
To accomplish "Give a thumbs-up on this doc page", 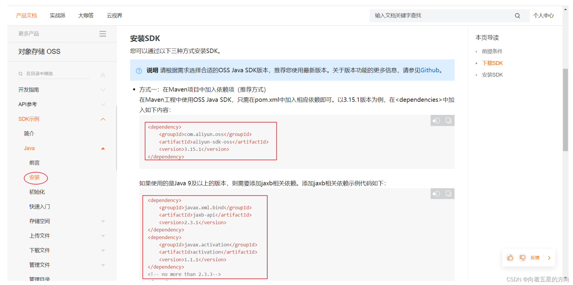I will pos(510,258).
